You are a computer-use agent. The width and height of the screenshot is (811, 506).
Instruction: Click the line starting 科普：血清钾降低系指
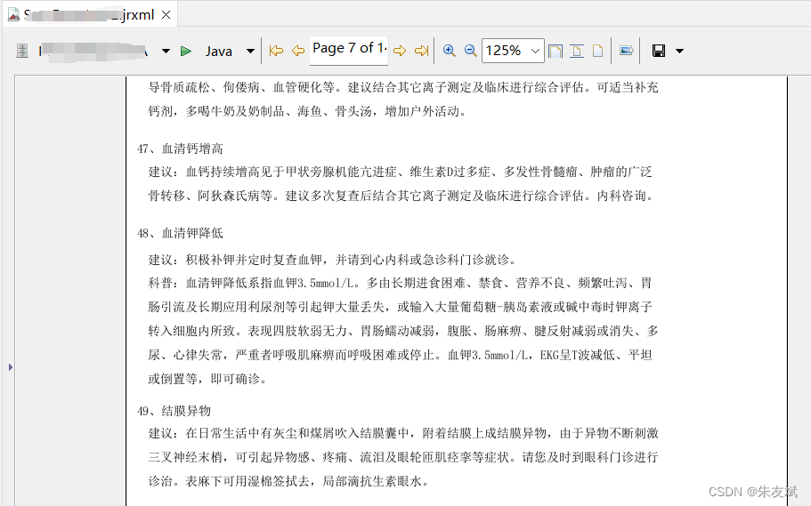point(400,283)
